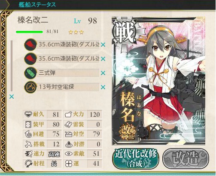Click the clover icon next to 運
Image resolution: width=216 pixels, height=176 pixels.
tap(68, 164)
